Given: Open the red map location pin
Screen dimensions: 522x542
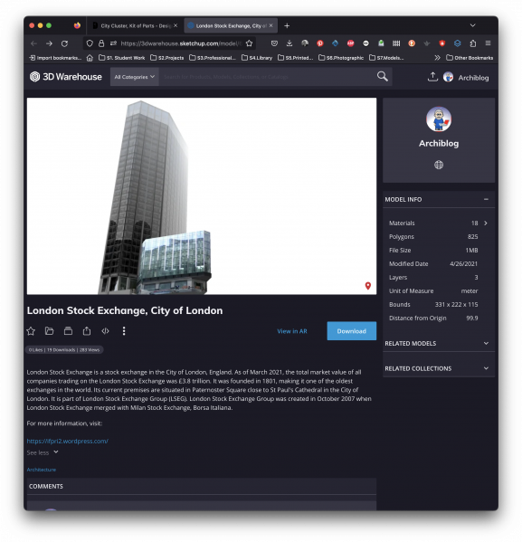Looking at the screenshot, I should pos(368,286).
